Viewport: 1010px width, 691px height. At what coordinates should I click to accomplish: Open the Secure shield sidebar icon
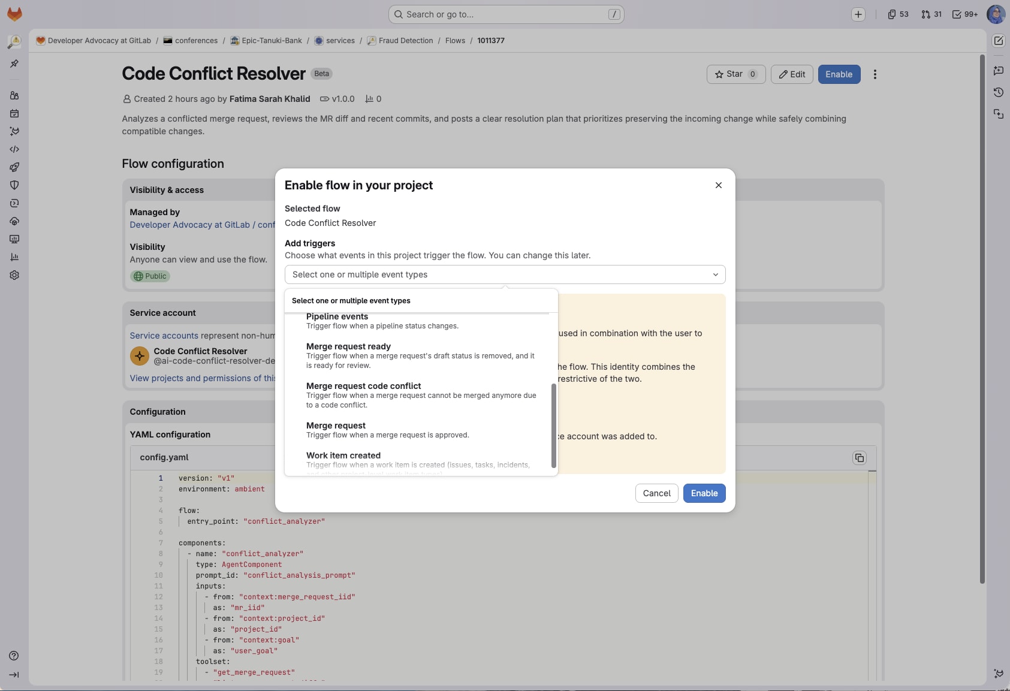[x=14, y=185]
